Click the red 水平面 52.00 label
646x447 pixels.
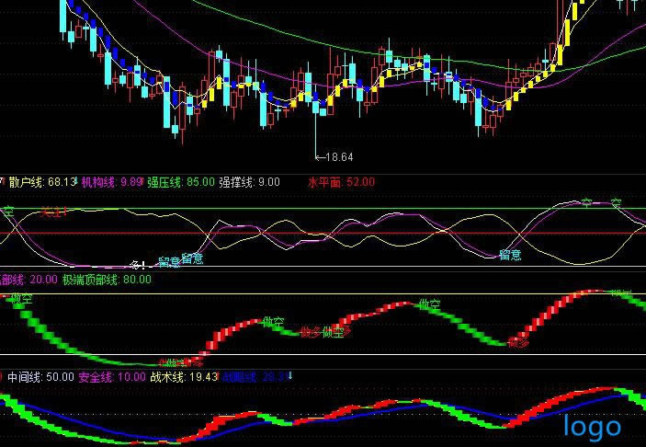click(341, 182)
